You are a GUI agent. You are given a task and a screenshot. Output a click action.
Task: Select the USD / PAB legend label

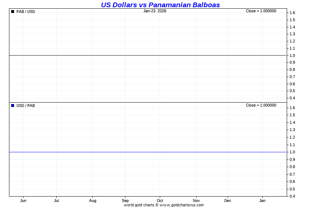coord(26,105)
